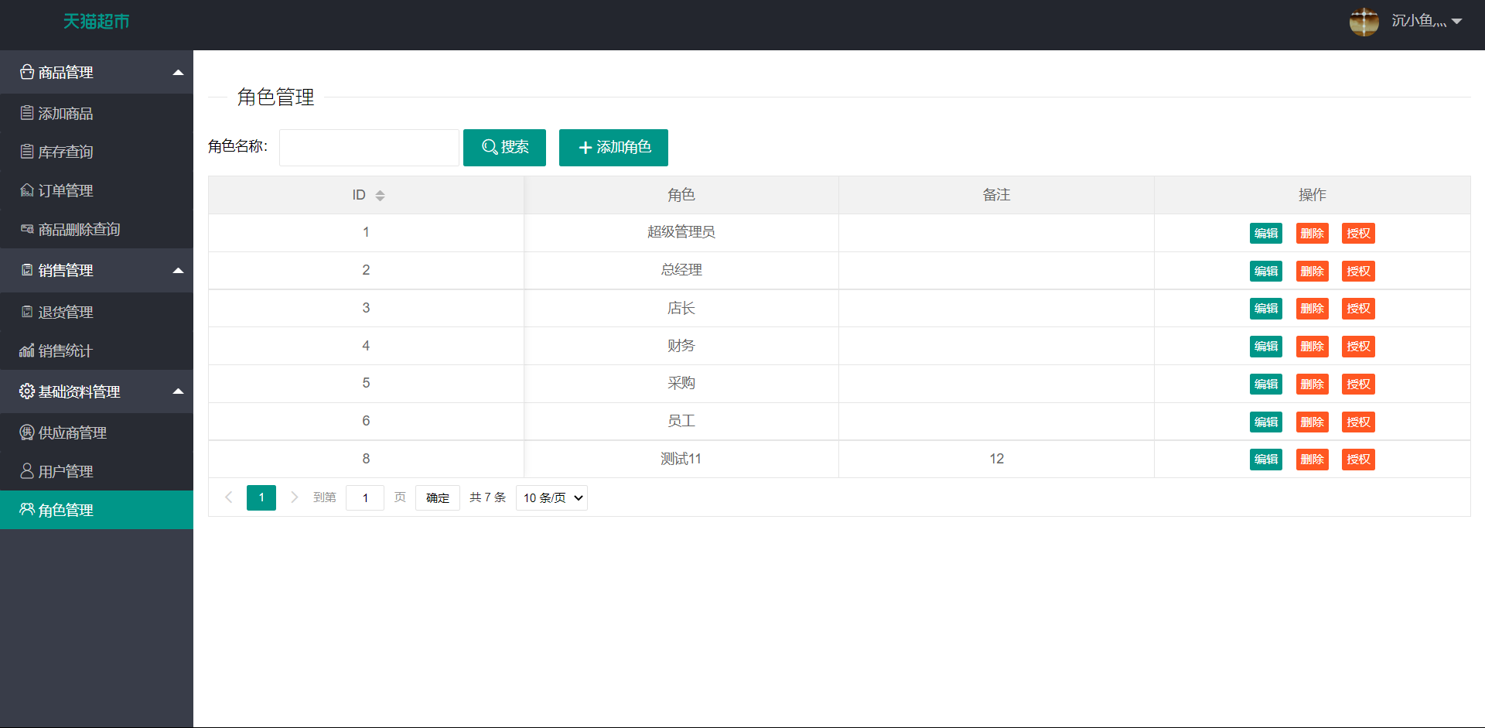Click the 销售统计 chart icon
Screen dimensions: 1485x728
[27, 350]
